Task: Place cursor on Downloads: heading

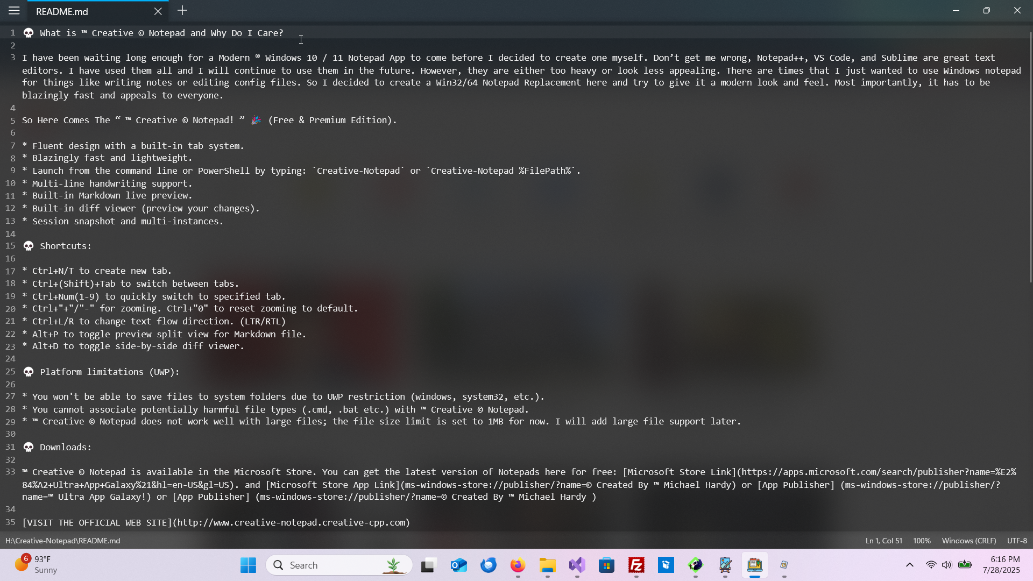Action: click(x=66, y=448)
